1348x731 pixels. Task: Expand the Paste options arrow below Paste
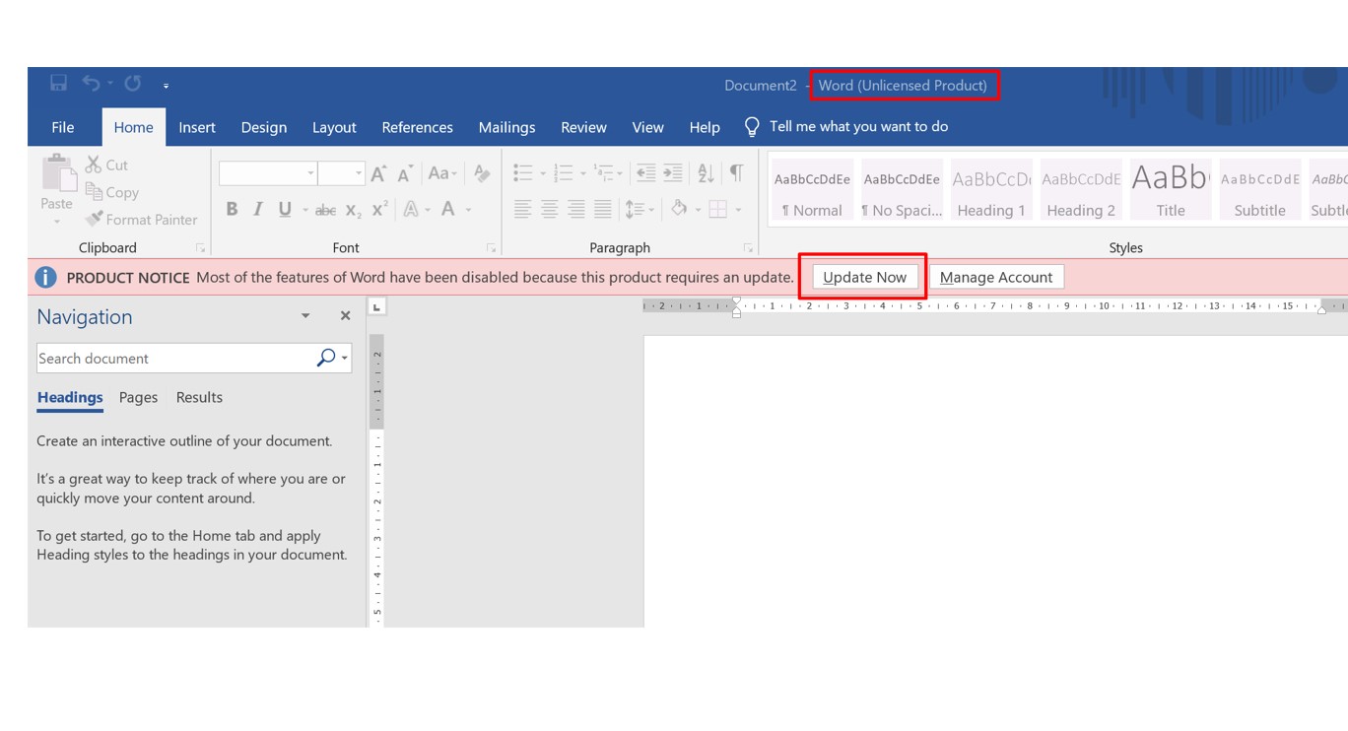56,222
